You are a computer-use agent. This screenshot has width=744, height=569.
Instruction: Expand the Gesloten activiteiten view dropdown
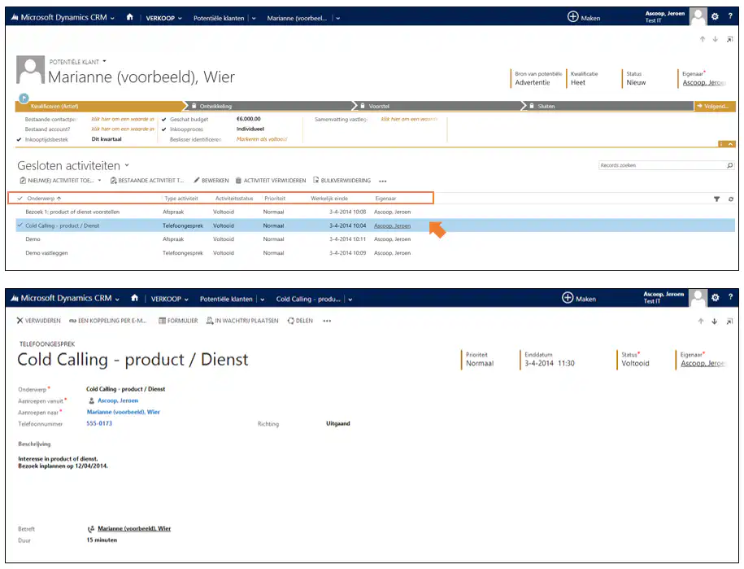pos(127,165)
